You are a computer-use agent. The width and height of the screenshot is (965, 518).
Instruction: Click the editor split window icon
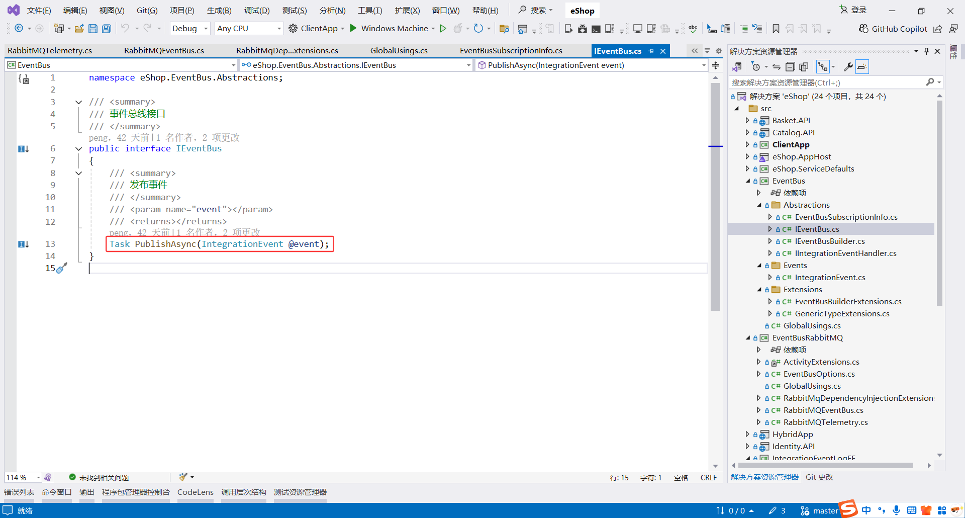pyautogui.click(x=716, y=65)
